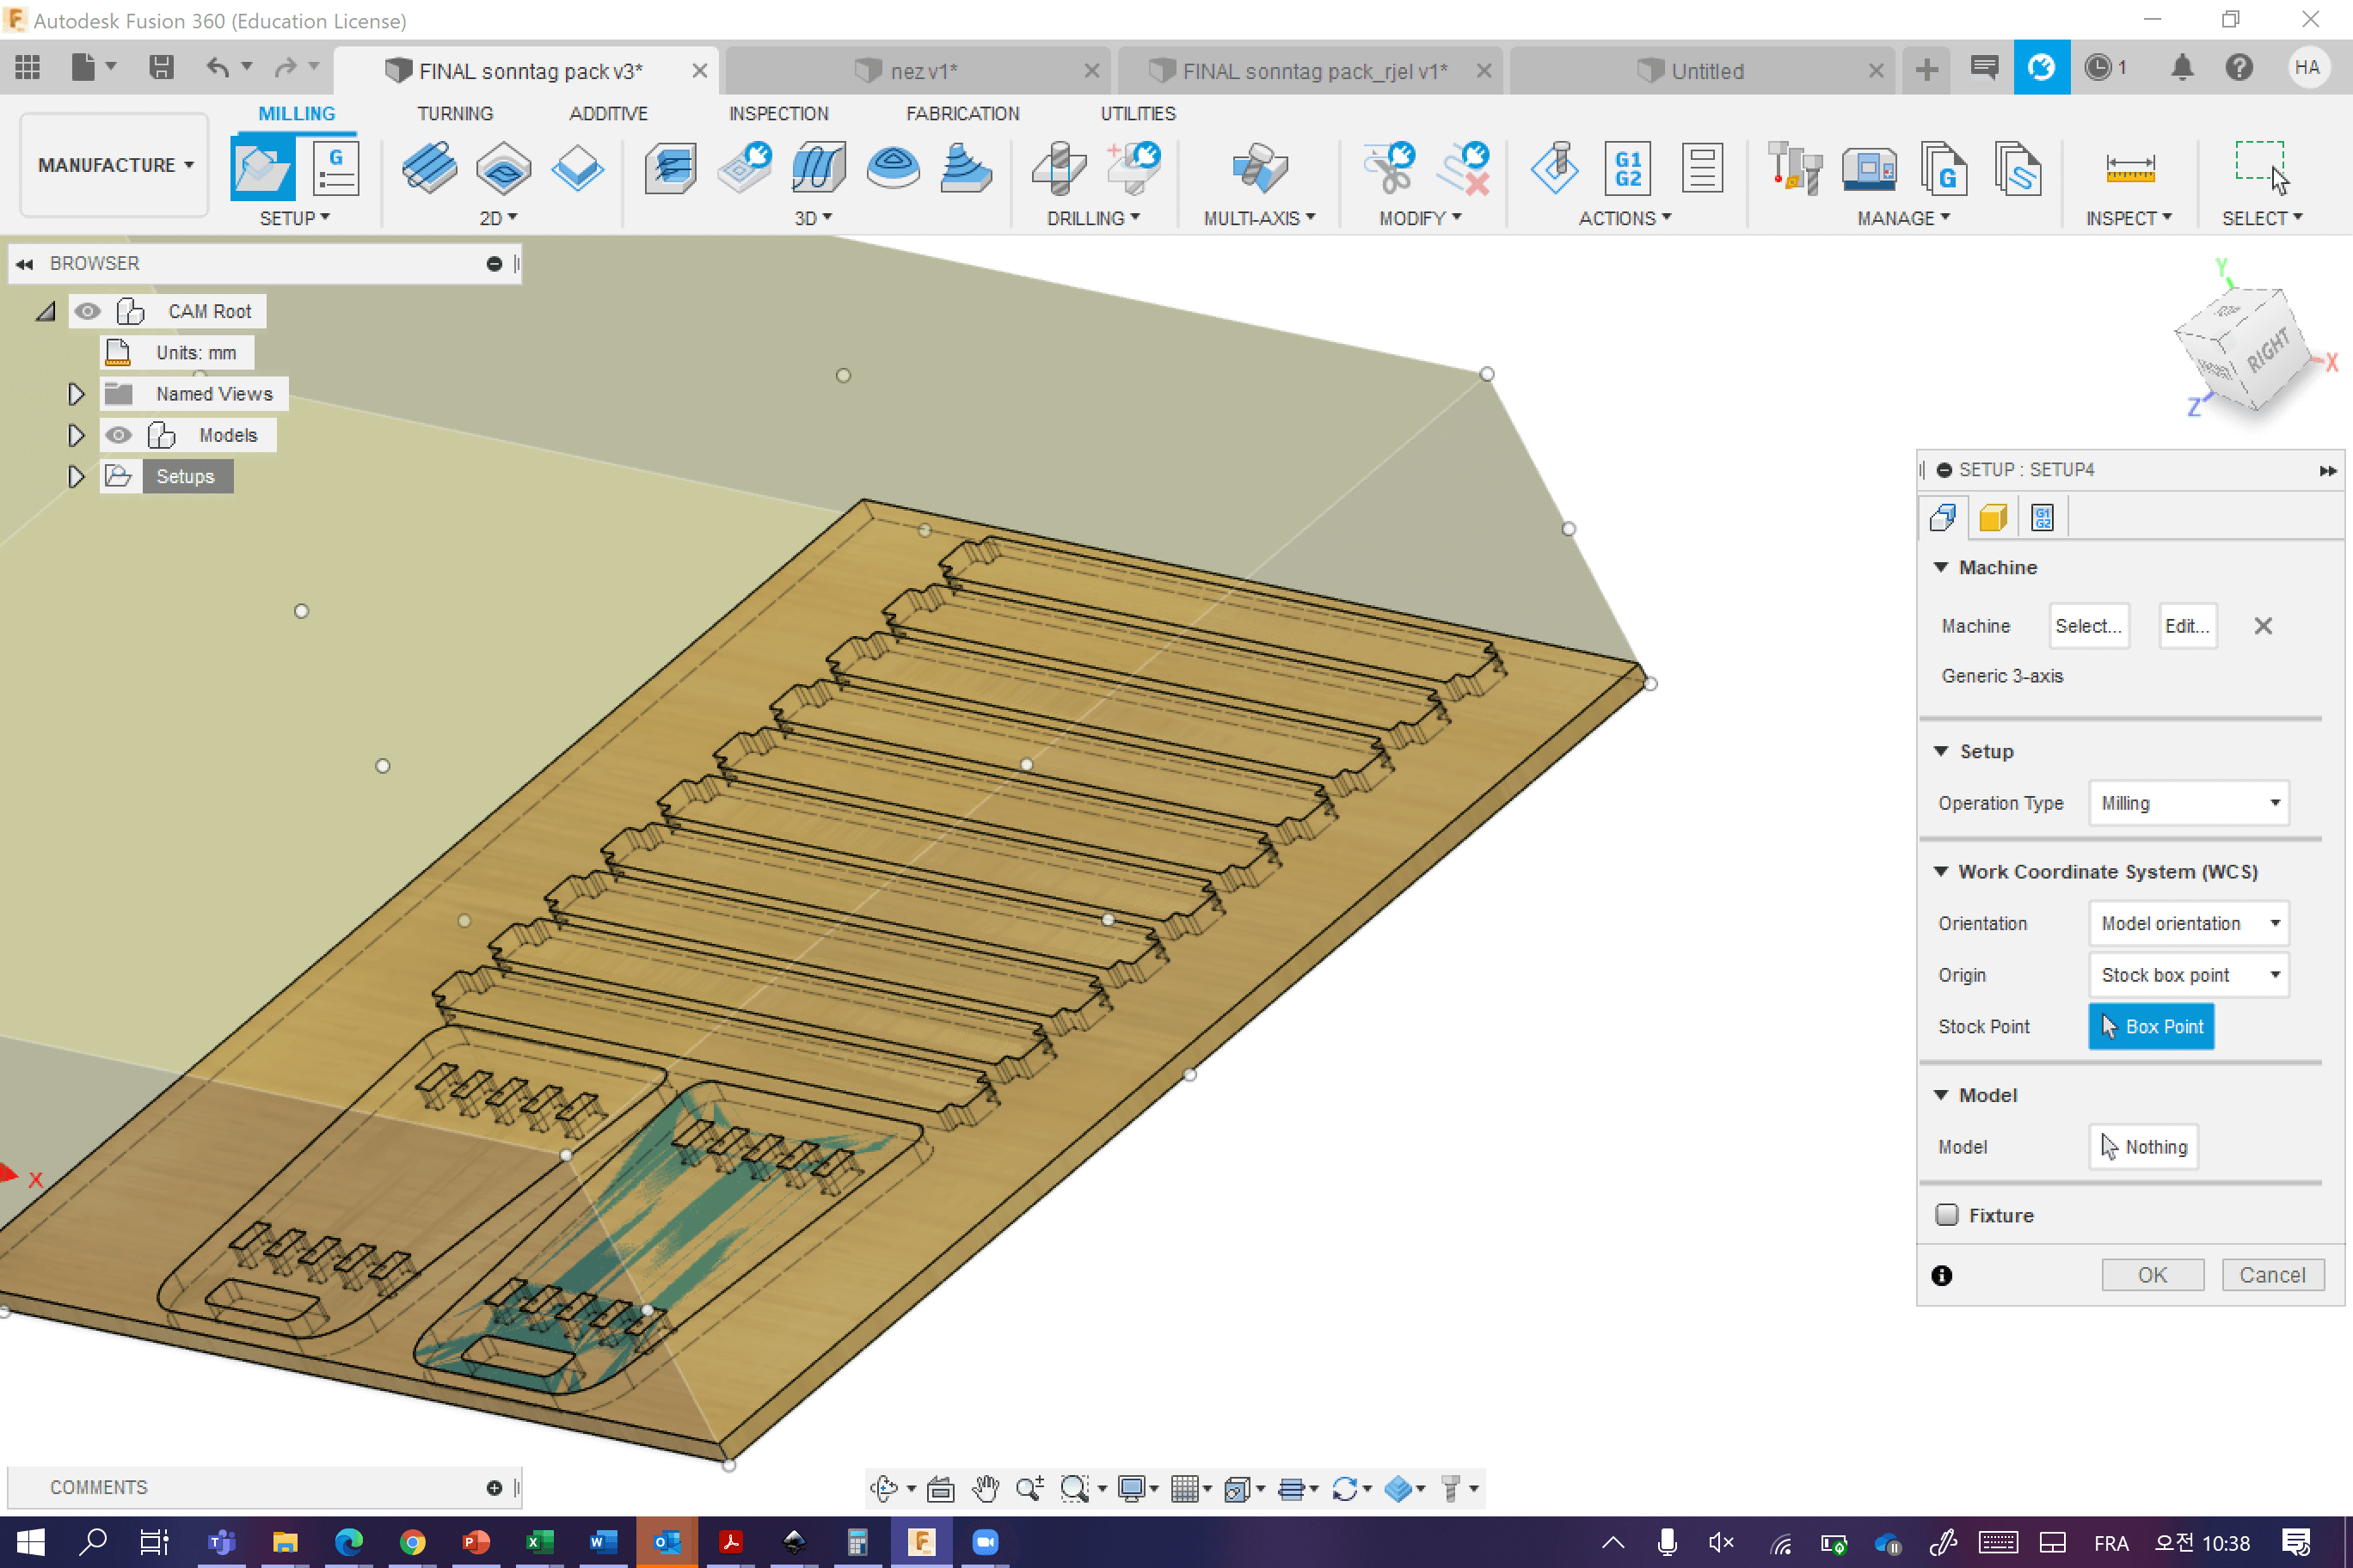Image resolution: width=2353 pixels, height=1568 pixels.
Task: Toggle visibility eye of CAM Root
Action: point(88,311)
